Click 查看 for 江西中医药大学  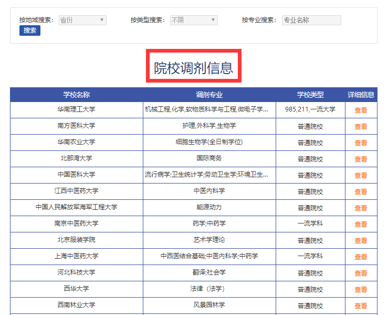(x=361, y=192)
